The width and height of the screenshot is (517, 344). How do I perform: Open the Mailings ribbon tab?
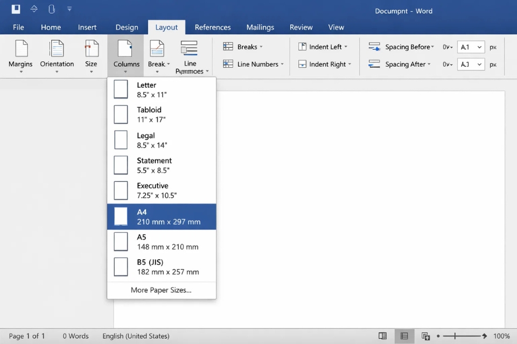260,27
